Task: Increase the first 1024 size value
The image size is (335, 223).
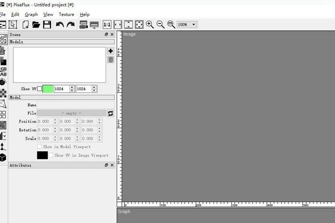Action: tap(72, 87)
